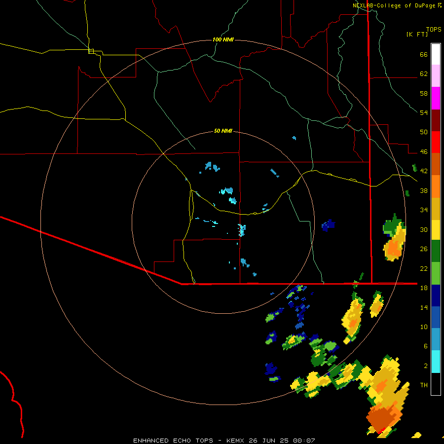Click the [K FT] units label
Image resolution: width=444 pixels, height=444 pixels.
point(417,34)
